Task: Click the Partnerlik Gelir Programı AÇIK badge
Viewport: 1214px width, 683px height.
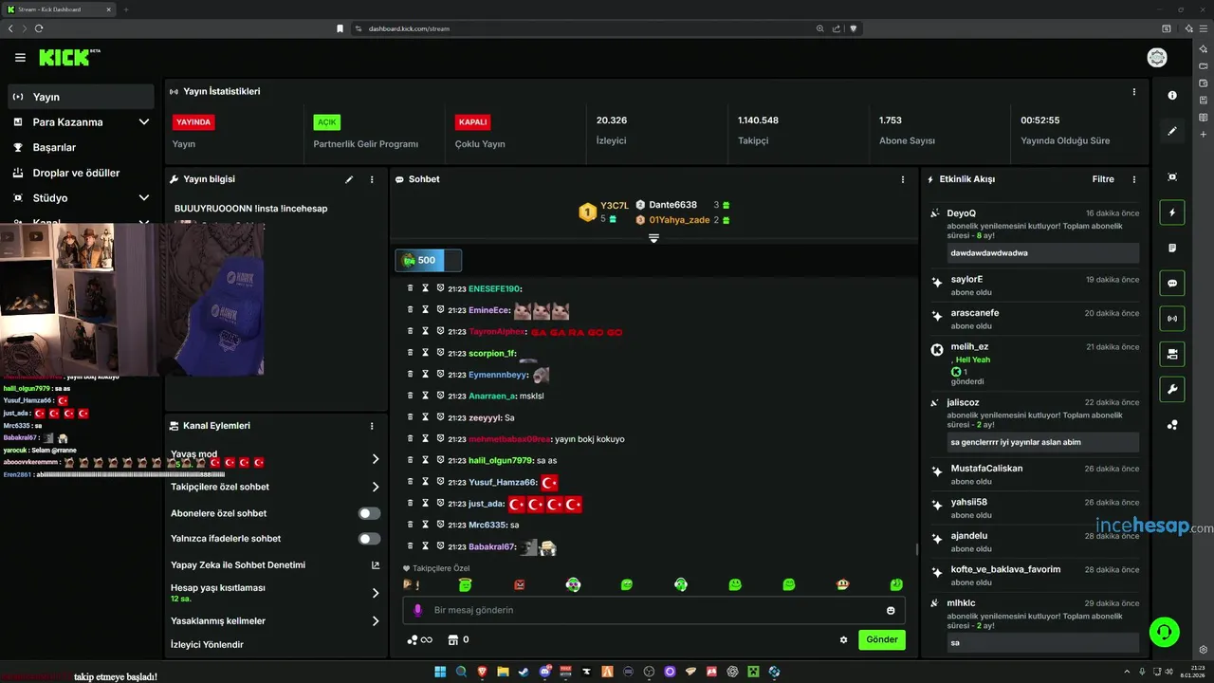Action: click(x=327, y=122)
